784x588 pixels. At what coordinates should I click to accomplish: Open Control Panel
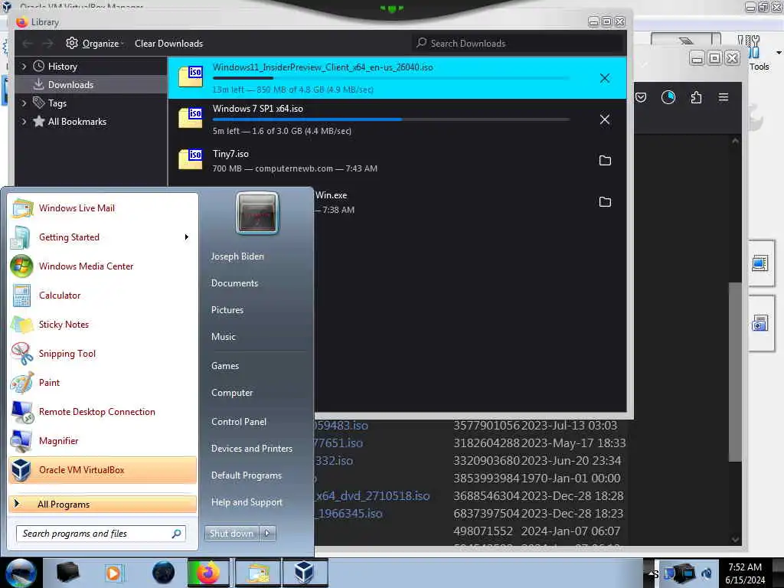point(239,422)
